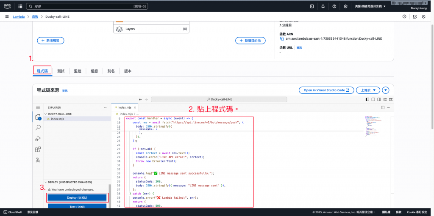Toggle the console side navigation hamburger
This screenshot has height=216, width=434.
point(7,16)
